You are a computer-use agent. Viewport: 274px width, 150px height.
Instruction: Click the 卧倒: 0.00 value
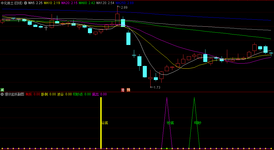(48, 94)
